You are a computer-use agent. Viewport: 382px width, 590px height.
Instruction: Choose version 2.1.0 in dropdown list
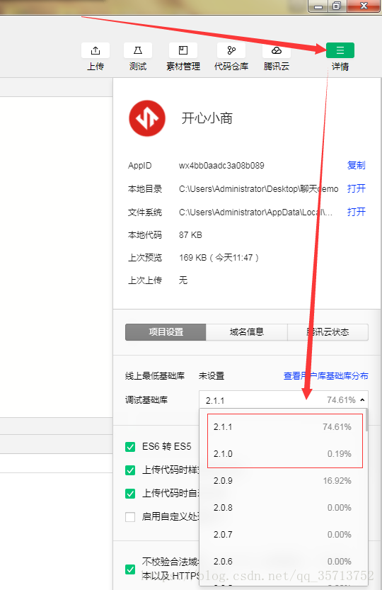(x=283, y=454)
